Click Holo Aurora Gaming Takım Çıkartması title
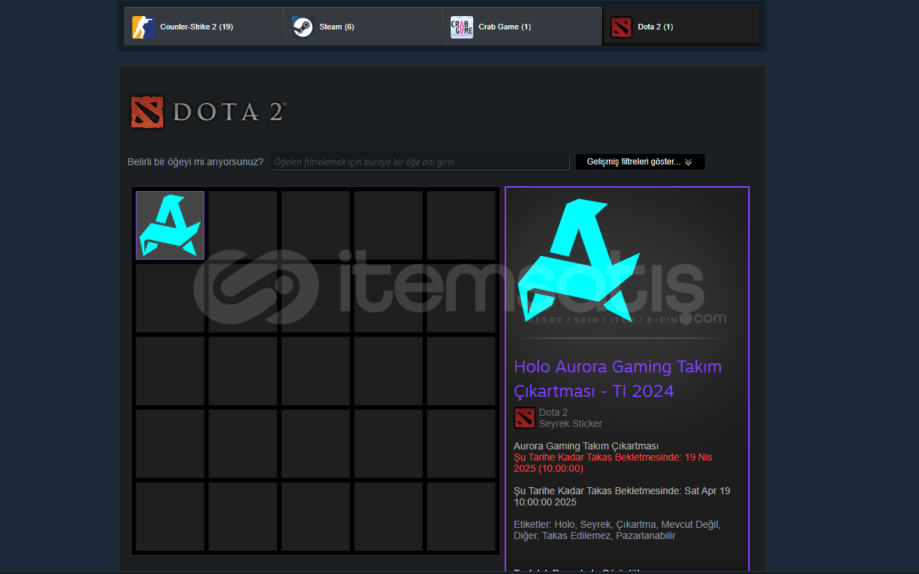 pyautogui.click(x=618, y=379)
